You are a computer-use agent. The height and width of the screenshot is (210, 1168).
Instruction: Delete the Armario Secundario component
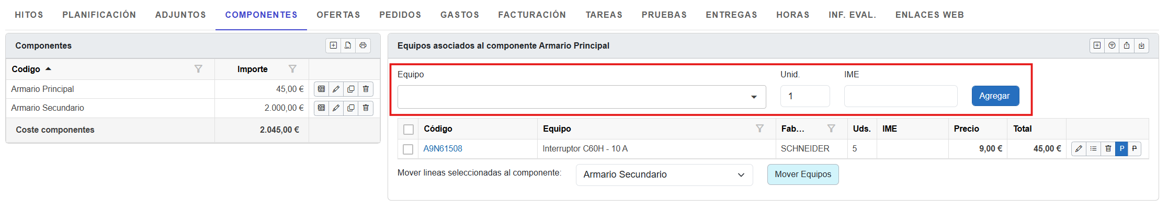click(x=366, y=108)
